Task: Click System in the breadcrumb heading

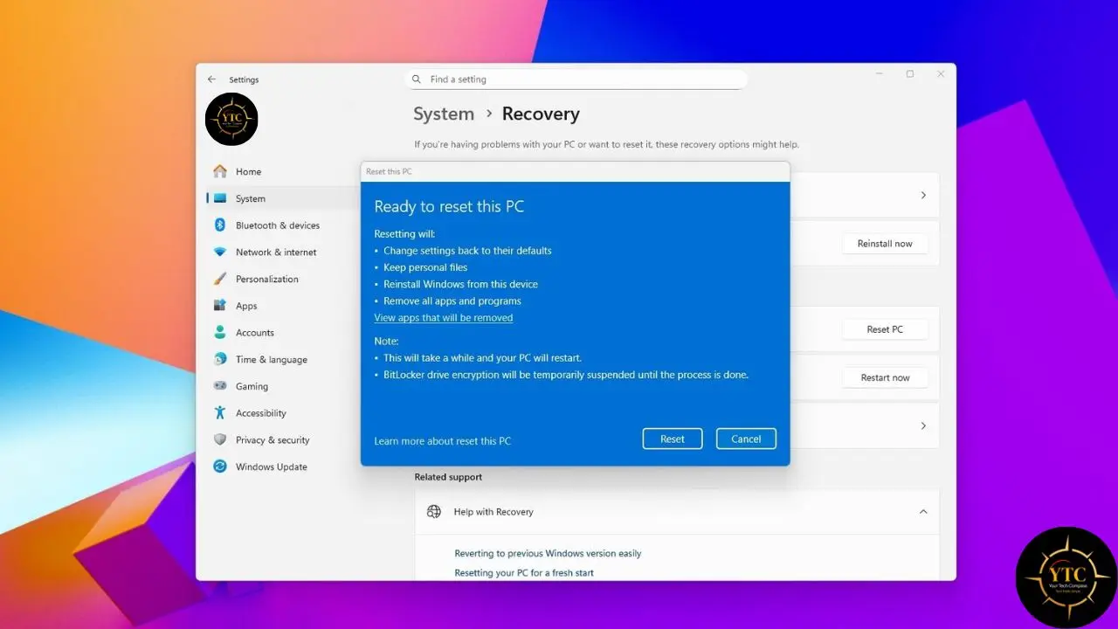Action: (x=444, y=114)
